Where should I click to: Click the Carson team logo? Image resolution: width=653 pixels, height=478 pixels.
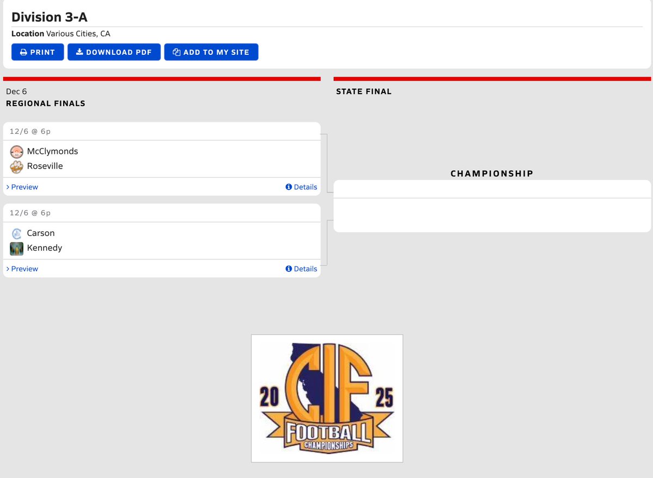pyautogui.click(x=17, y=234)
